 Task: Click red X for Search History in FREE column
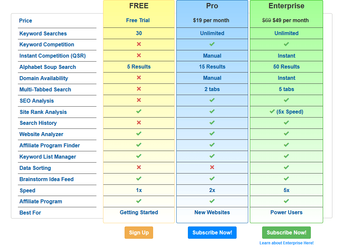click(x=139, y=123)
